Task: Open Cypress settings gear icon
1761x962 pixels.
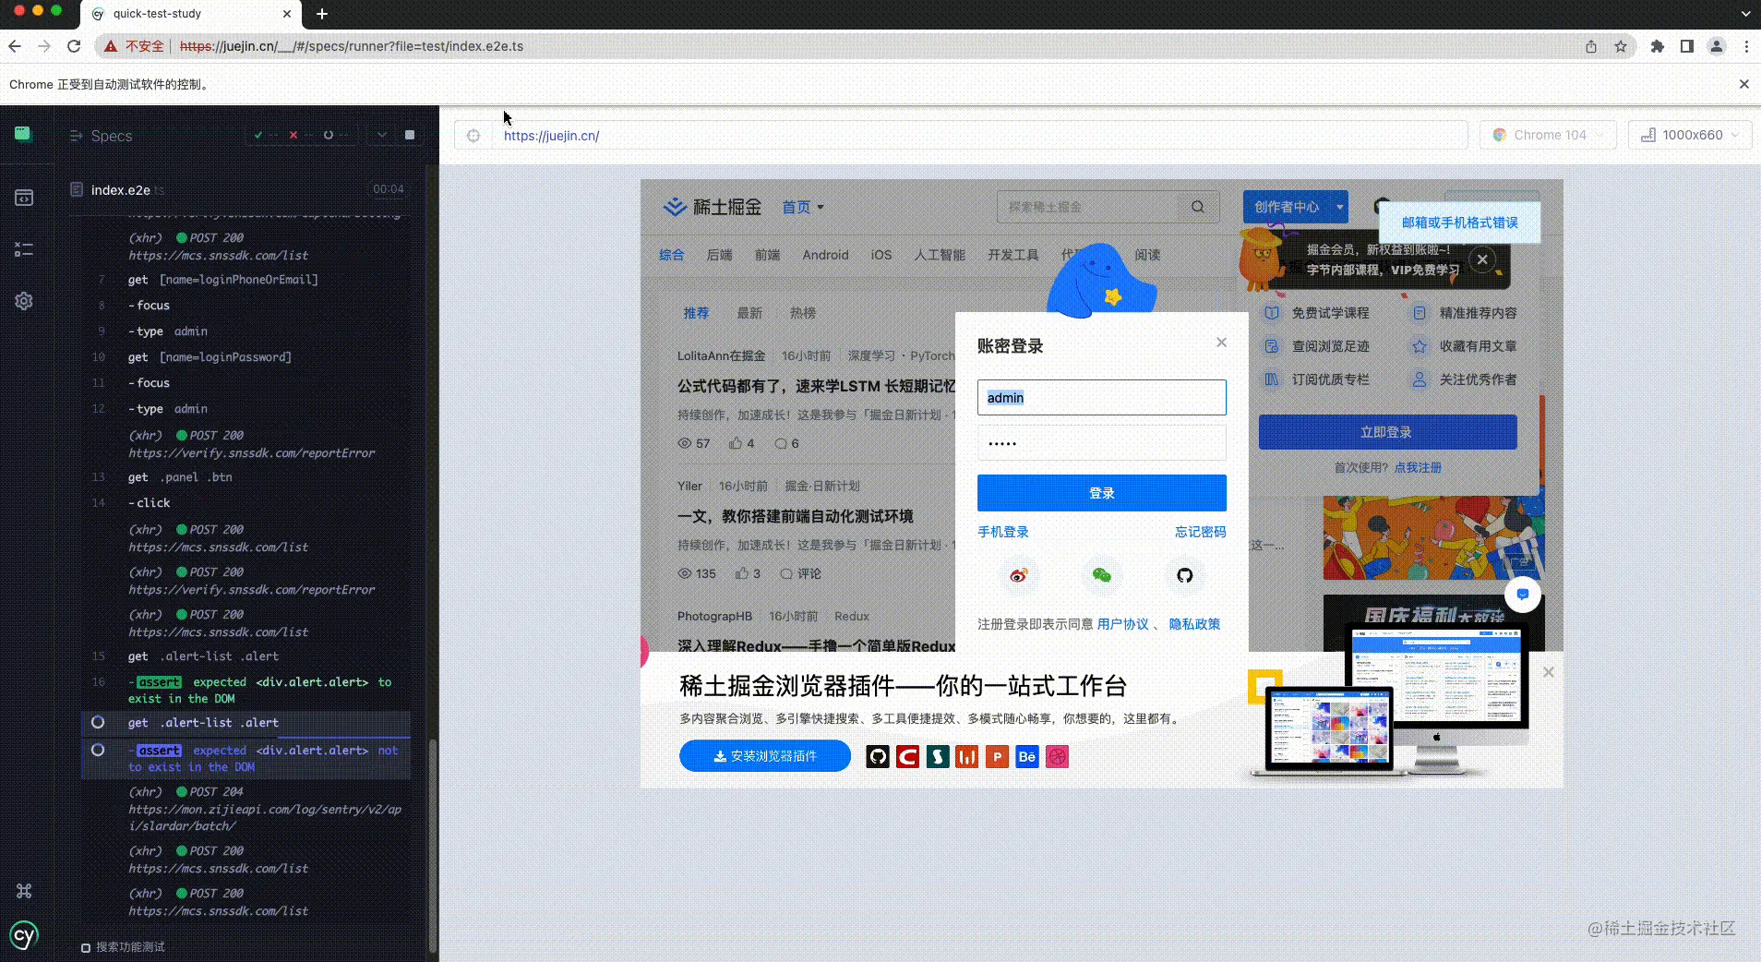Action: point(24,301)
